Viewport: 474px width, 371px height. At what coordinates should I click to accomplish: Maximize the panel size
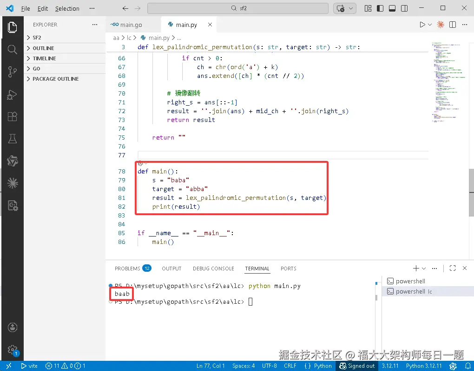click(453, 268)
